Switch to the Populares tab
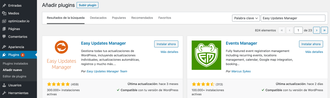 119,18
